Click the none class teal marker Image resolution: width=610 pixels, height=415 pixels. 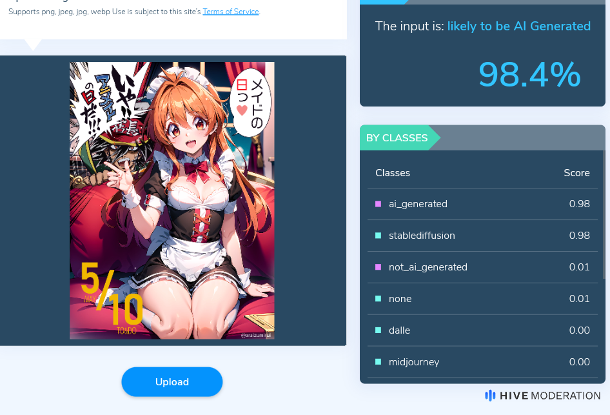(378, 299)
